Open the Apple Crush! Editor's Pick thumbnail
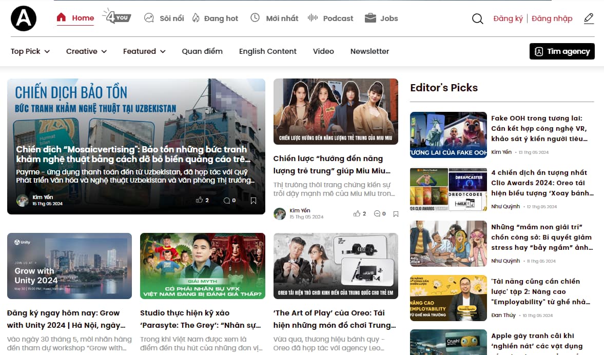 pyautogui.click(x=449, y=342)
